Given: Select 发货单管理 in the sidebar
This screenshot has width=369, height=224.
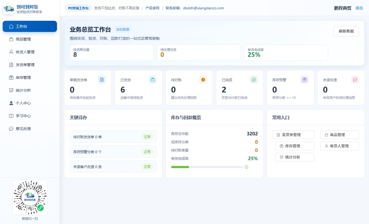Looking at the screenshot, I should pos(30,65).
